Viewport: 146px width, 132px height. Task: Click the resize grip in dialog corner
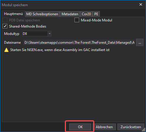tap(144, 130)
